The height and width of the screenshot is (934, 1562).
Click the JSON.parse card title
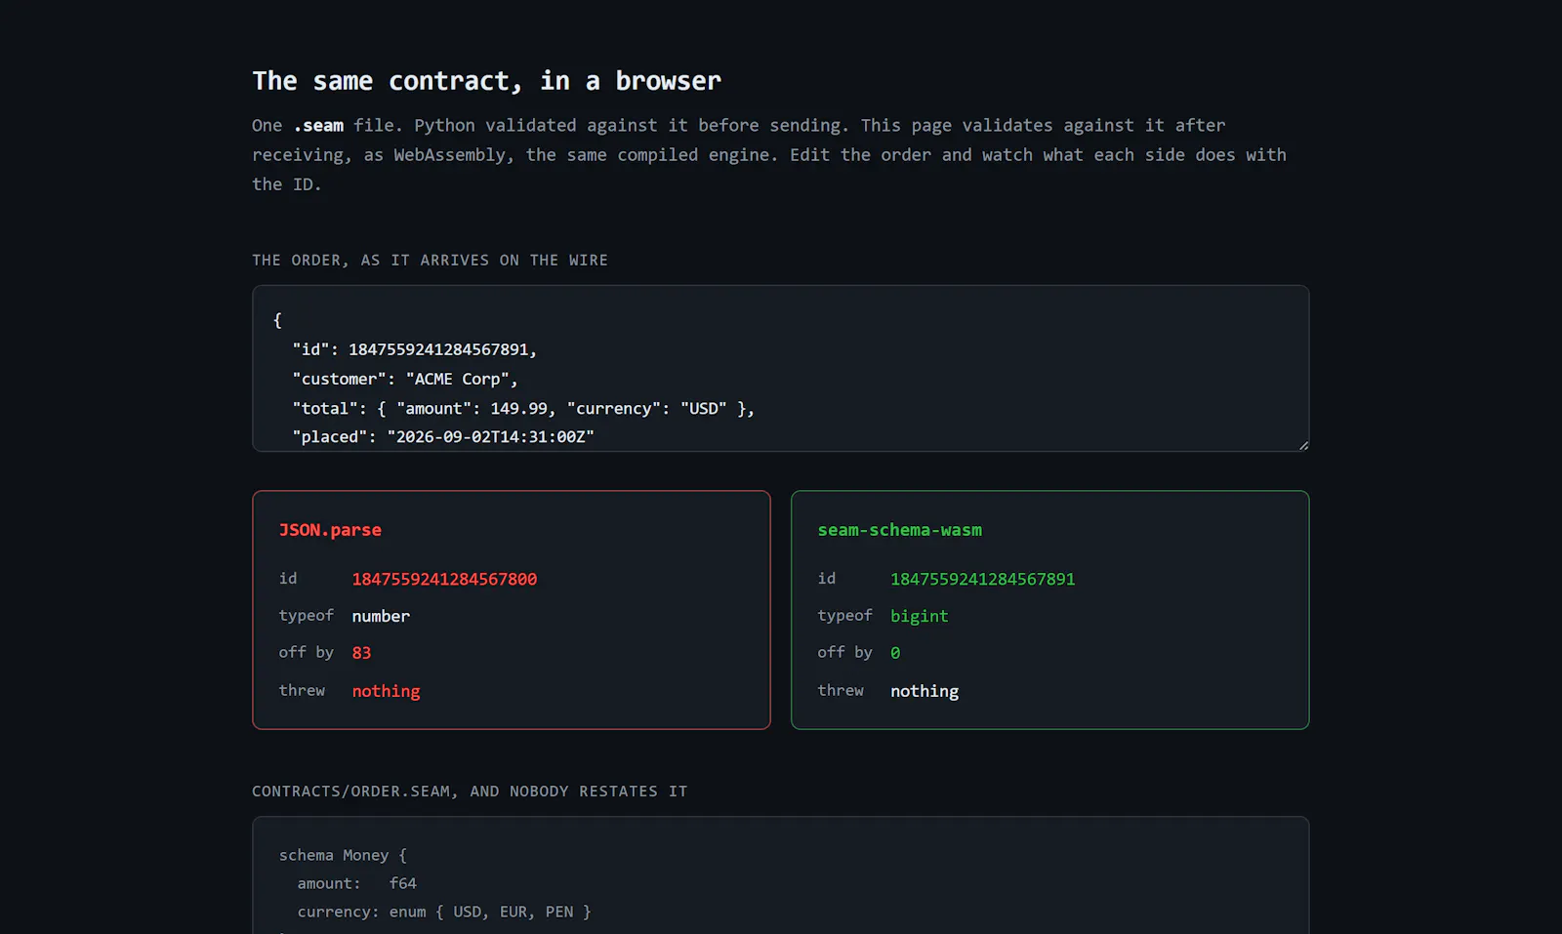click(x=330, y=530)
